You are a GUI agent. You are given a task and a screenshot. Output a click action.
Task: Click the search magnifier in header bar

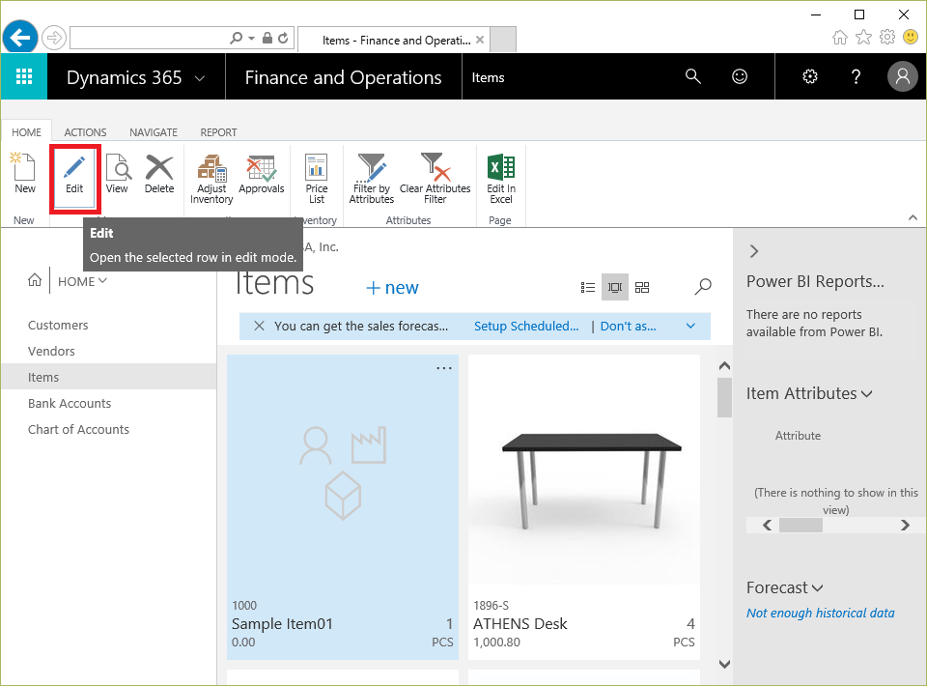pyautogui.click(x=693, y=76)
